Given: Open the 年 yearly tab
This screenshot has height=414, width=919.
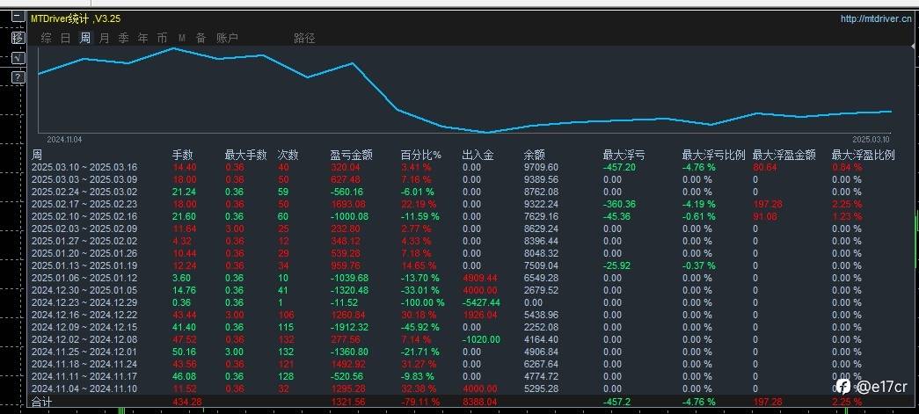Looking at the screenshot, I should coord(143,38).
